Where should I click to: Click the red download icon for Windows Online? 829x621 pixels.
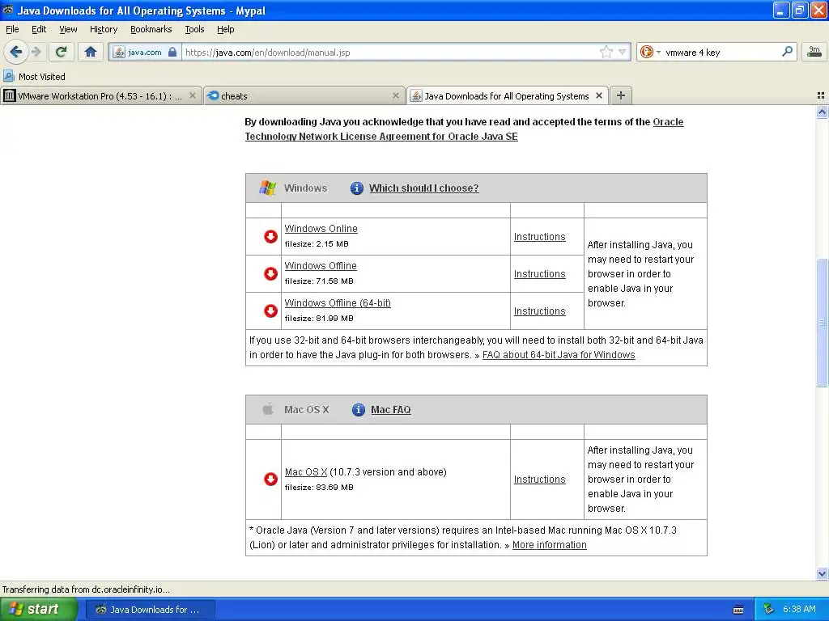click(x=270, y=237)
